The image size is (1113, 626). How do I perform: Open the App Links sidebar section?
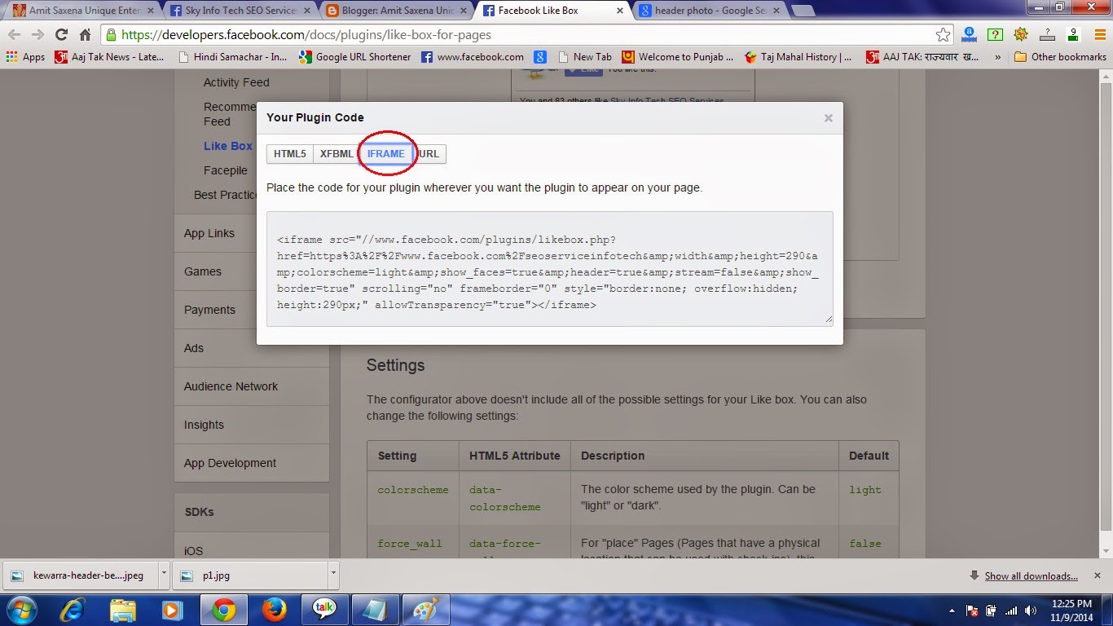tap(252, 233)
